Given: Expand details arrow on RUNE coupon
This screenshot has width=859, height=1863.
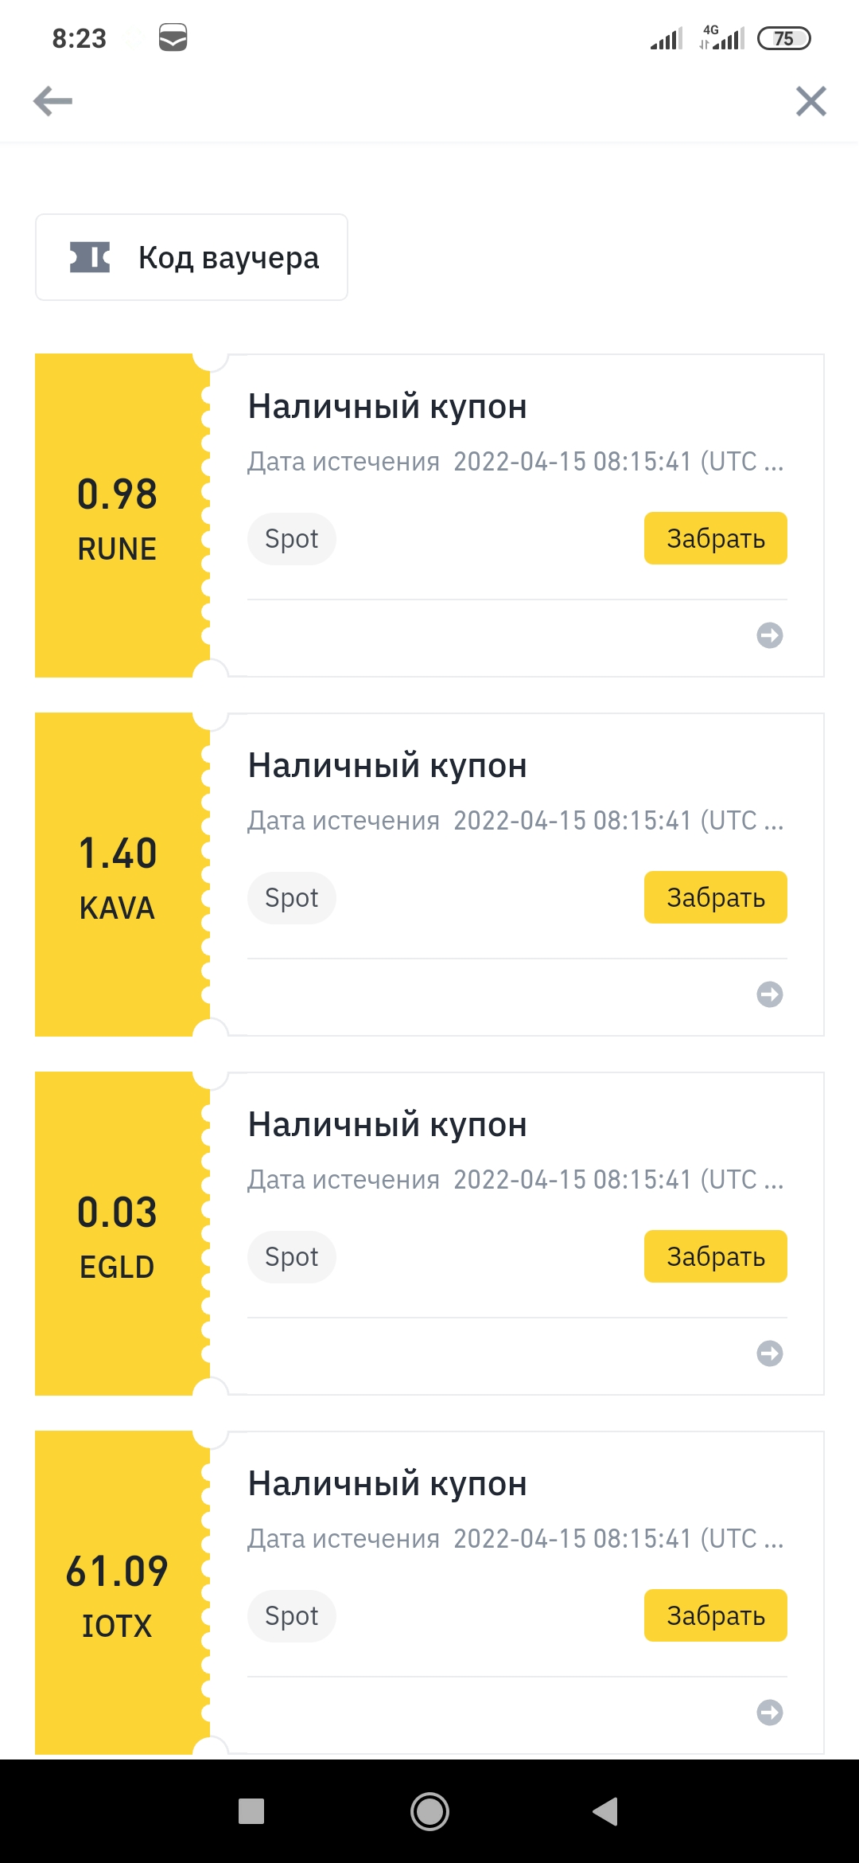Looking at the screenshot, I should coord(769,635).
